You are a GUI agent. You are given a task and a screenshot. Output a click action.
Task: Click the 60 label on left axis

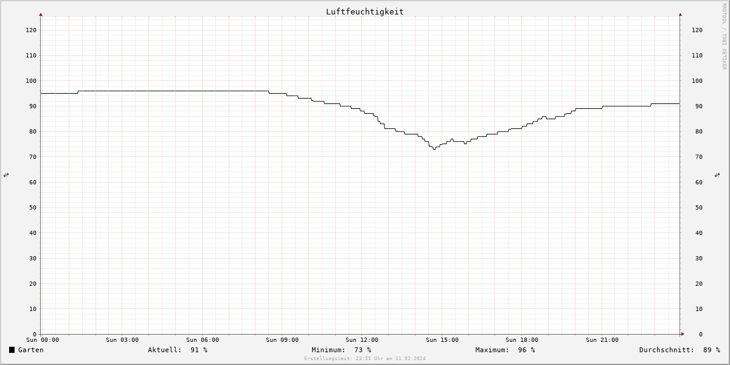33,182
